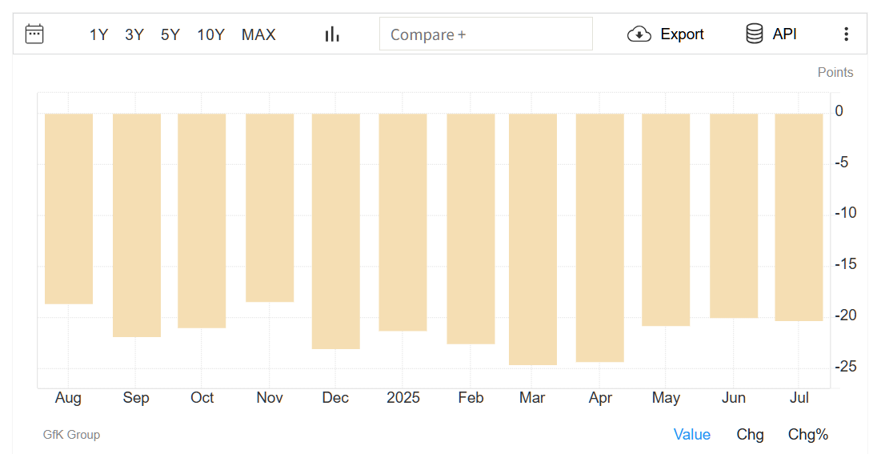Viewport: 877px width, 454px height.
Task: Click the API text button
Action: [784, 34]
